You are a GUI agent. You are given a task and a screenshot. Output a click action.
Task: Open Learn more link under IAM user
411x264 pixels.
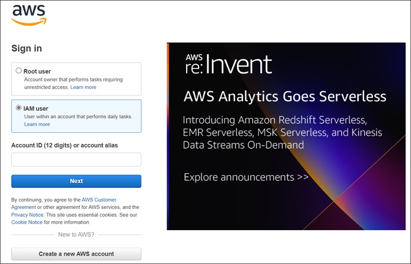[37, 124]
